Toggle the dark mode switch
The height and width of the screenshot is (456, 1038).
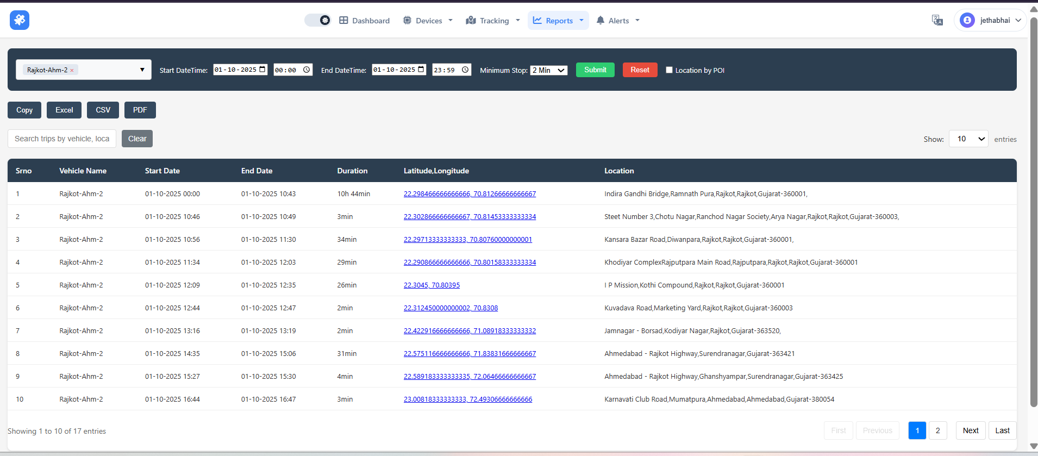[318, 20]
